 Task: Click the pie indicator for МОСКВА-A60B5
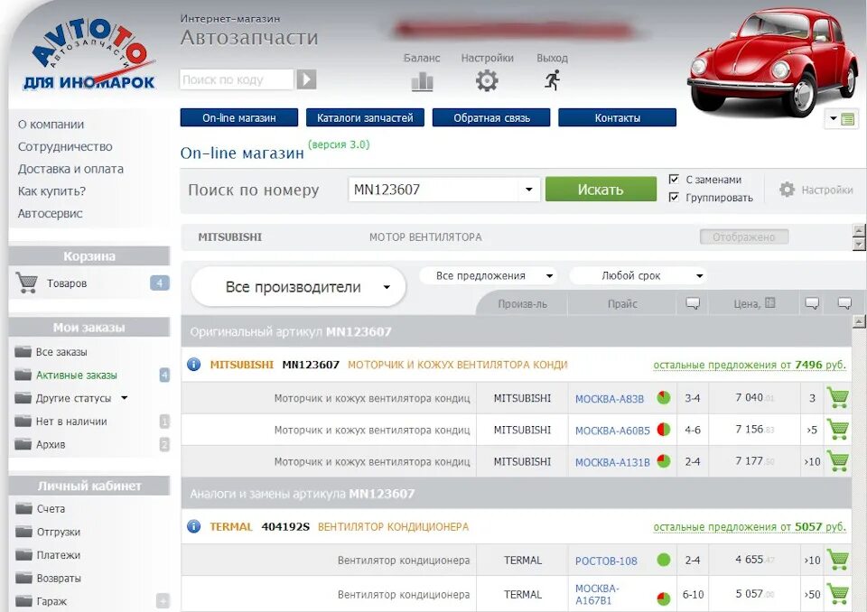(x=664, y=429)
